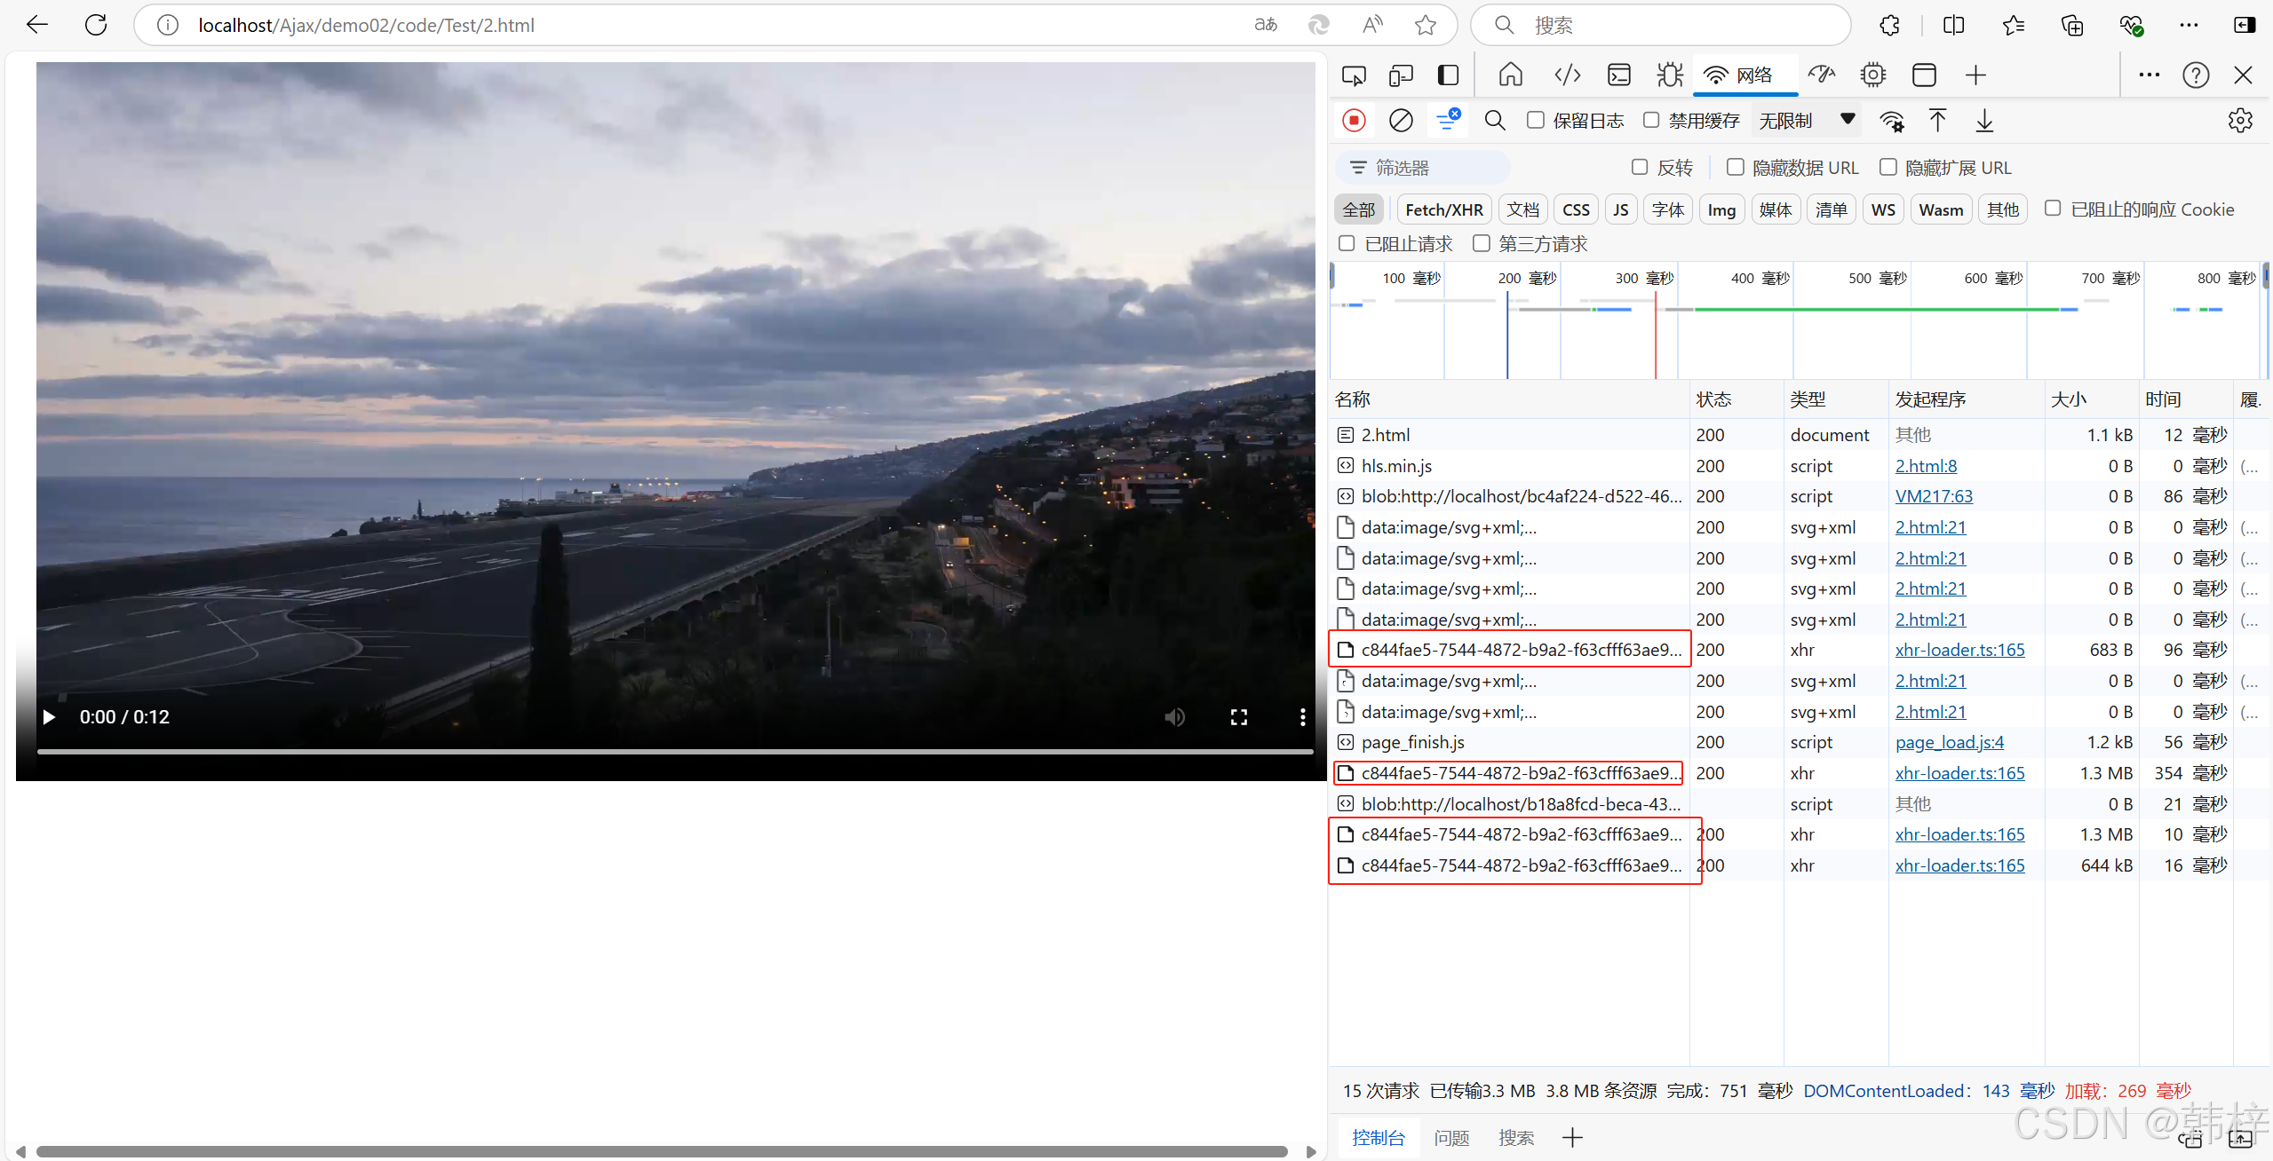
Task: Open the Console tab icon
Action: [x=1619, y=75]
